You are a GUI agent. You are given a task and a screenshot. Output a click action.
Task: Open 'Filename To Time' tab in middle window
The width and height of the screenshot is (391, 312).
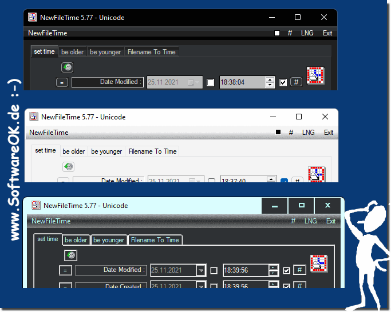pyautogui.click(x=153, y=151)
